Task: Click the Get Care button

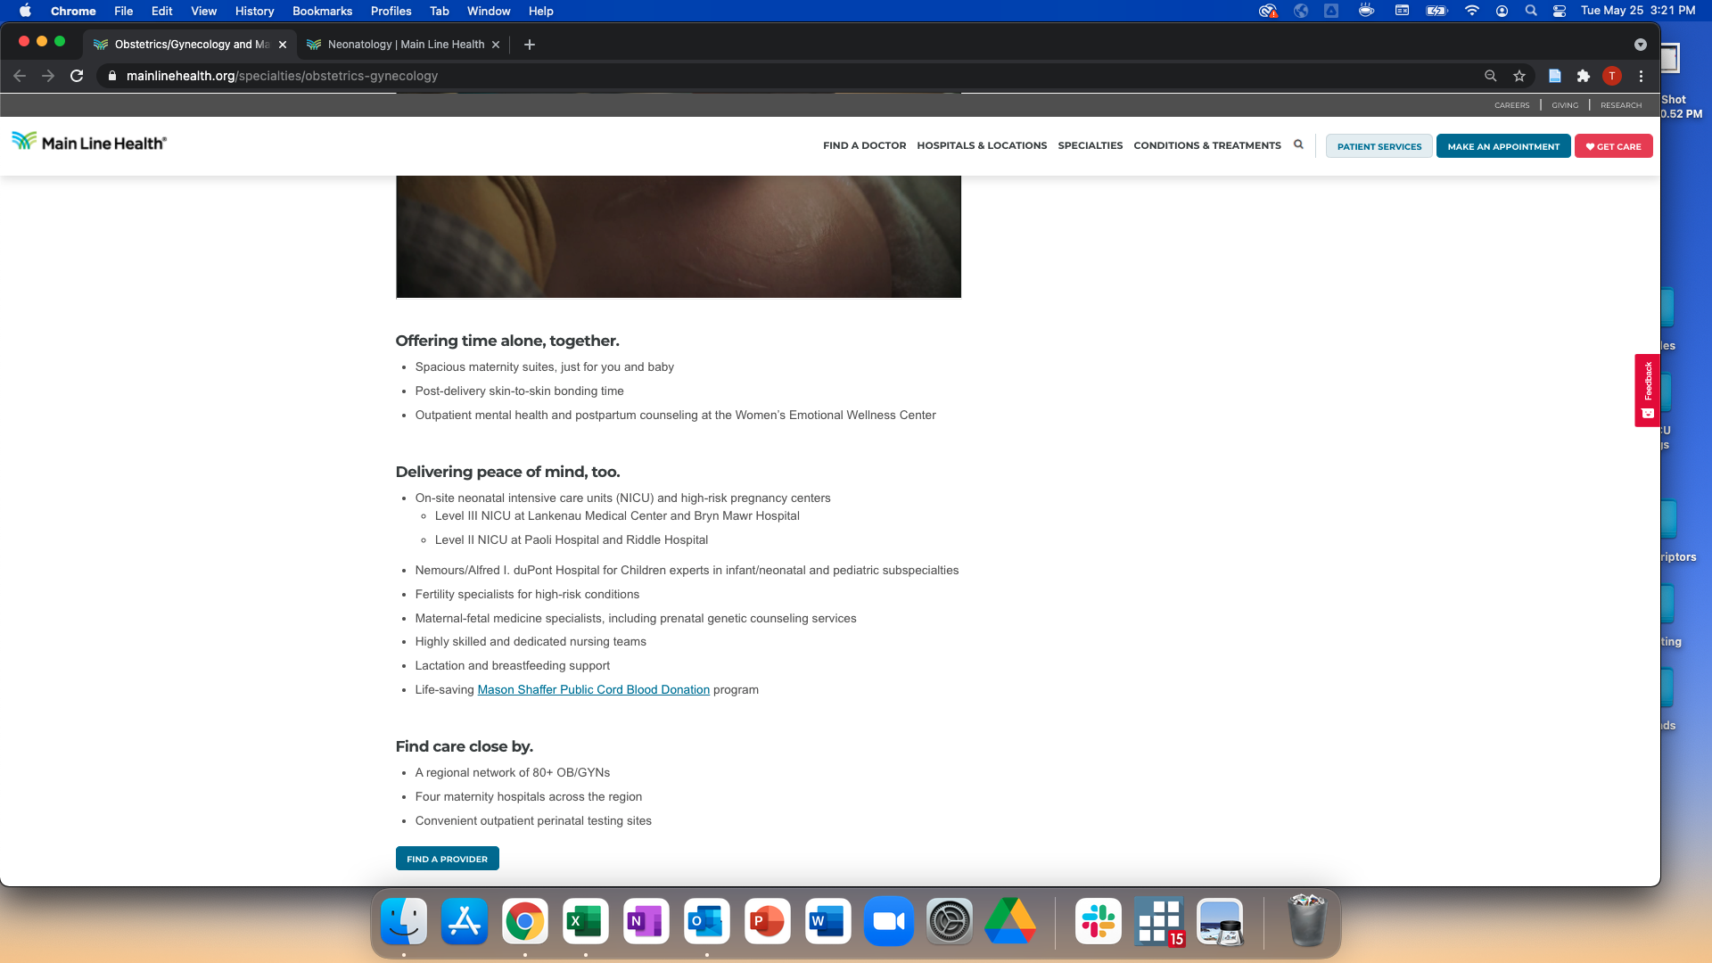Action: click(x=1613, y=146)
